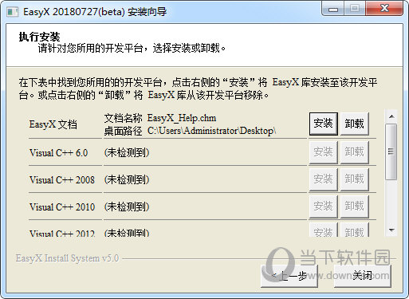409x299 pixels.
Task: Select the EasyX_Help.chm file name text
Action: 182,118
